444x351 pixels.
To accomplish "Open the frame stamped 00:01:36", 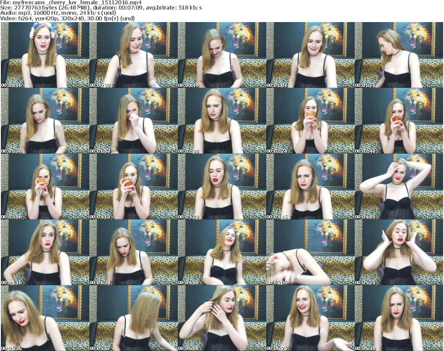I will coord(45,121).
